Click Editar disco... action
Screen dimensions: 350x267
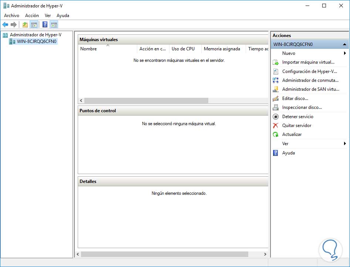(x=295, y=98)
